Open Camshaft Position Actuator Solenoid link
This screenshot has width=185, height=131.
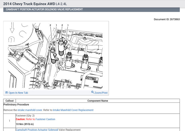point(37,130)
